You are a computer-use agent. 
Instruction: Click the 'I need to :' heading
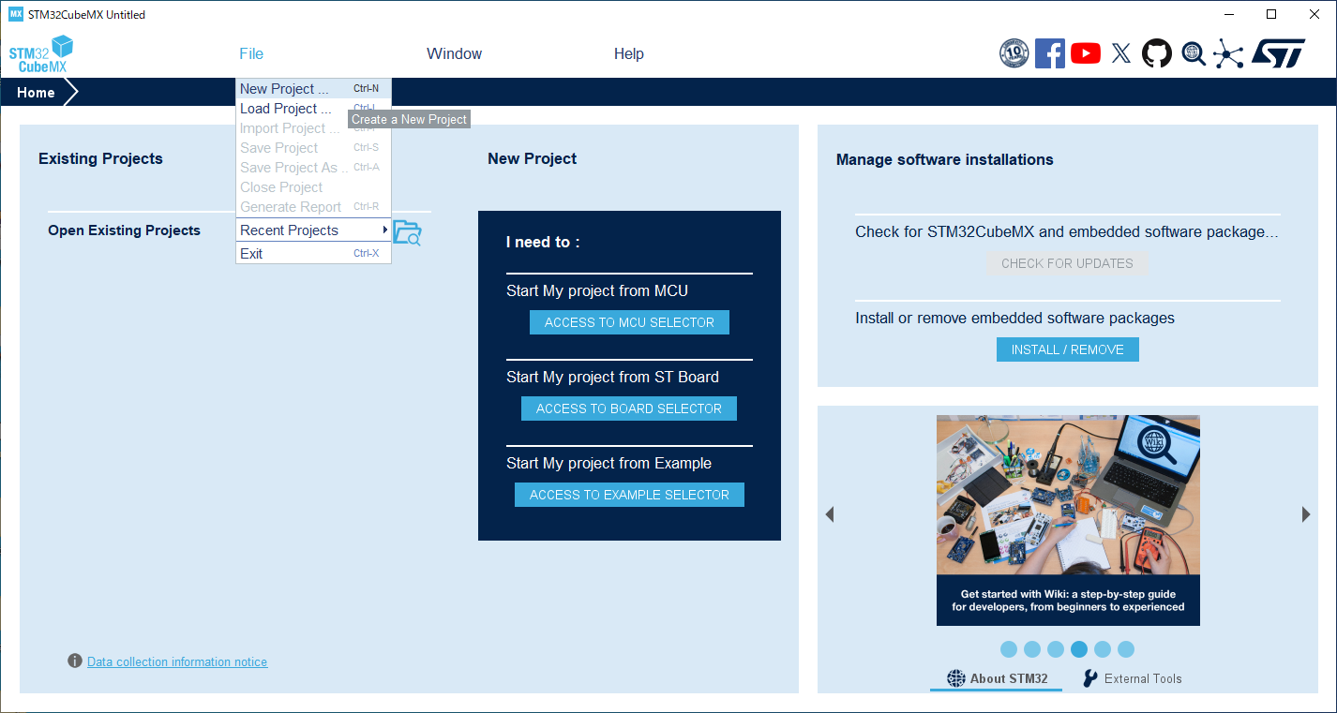click(x=543, y=242)
